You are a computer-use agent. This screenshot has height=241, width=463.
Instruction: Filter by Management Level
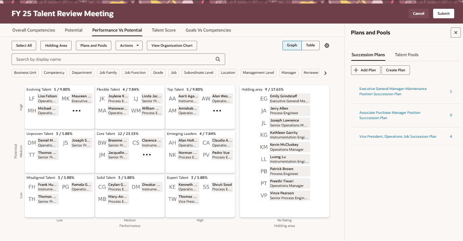258,73
